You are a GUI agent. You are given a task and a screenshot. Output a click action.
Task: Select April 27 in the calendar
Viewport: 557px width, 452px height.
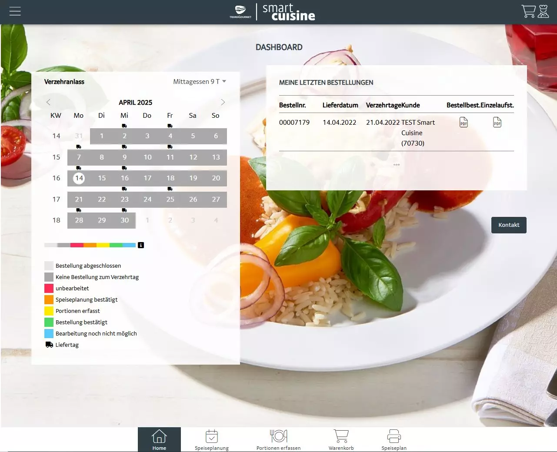click(x=216, y=199)
